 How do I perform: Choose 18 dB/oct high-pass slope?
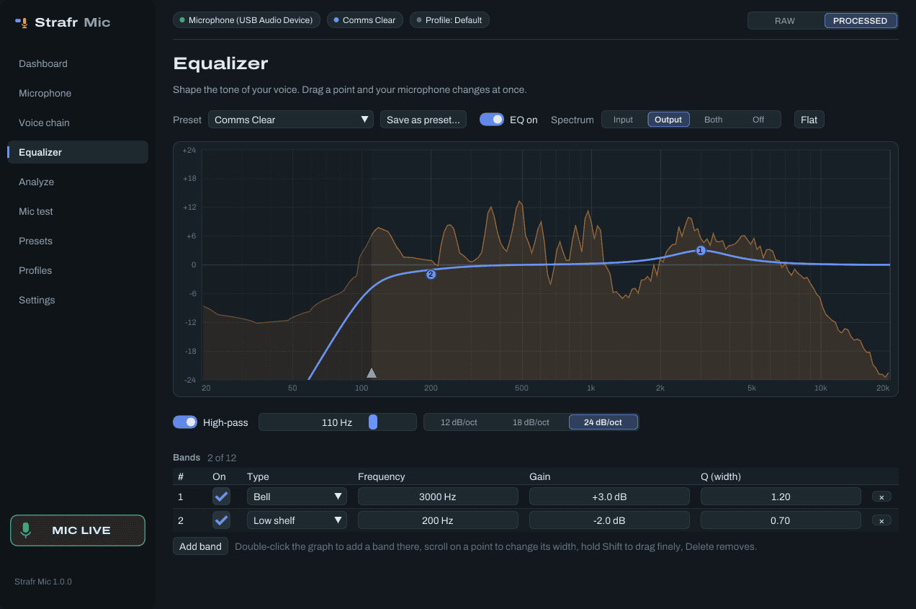pos(531,422)
